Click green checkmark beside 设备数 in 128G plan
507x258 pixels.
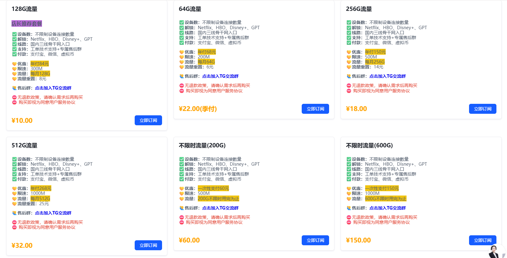coord(14,34)
